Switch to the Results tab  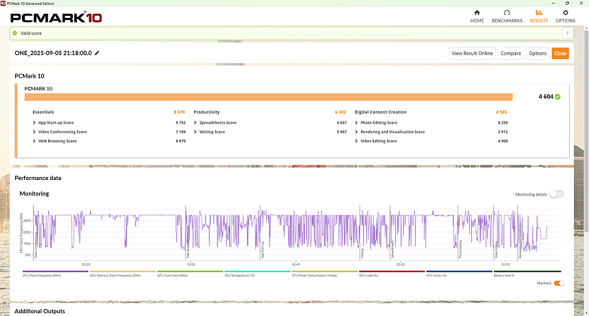pyautogui.click(x=538, y=16)
